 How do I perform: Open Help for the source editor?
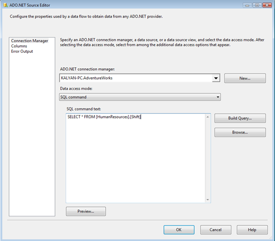(252, 230)
